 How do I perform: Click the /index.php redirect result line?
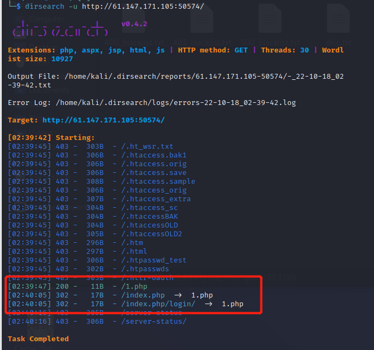point(143,295)
